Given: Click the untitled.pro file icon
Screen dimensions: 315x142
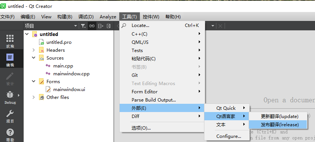Looking at the screenshot, I should point(41,42).
